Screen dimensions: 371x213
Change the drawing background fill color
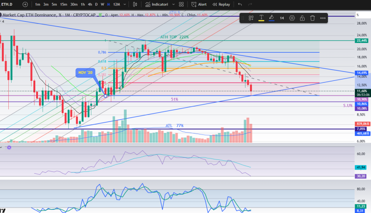[271, 18]
